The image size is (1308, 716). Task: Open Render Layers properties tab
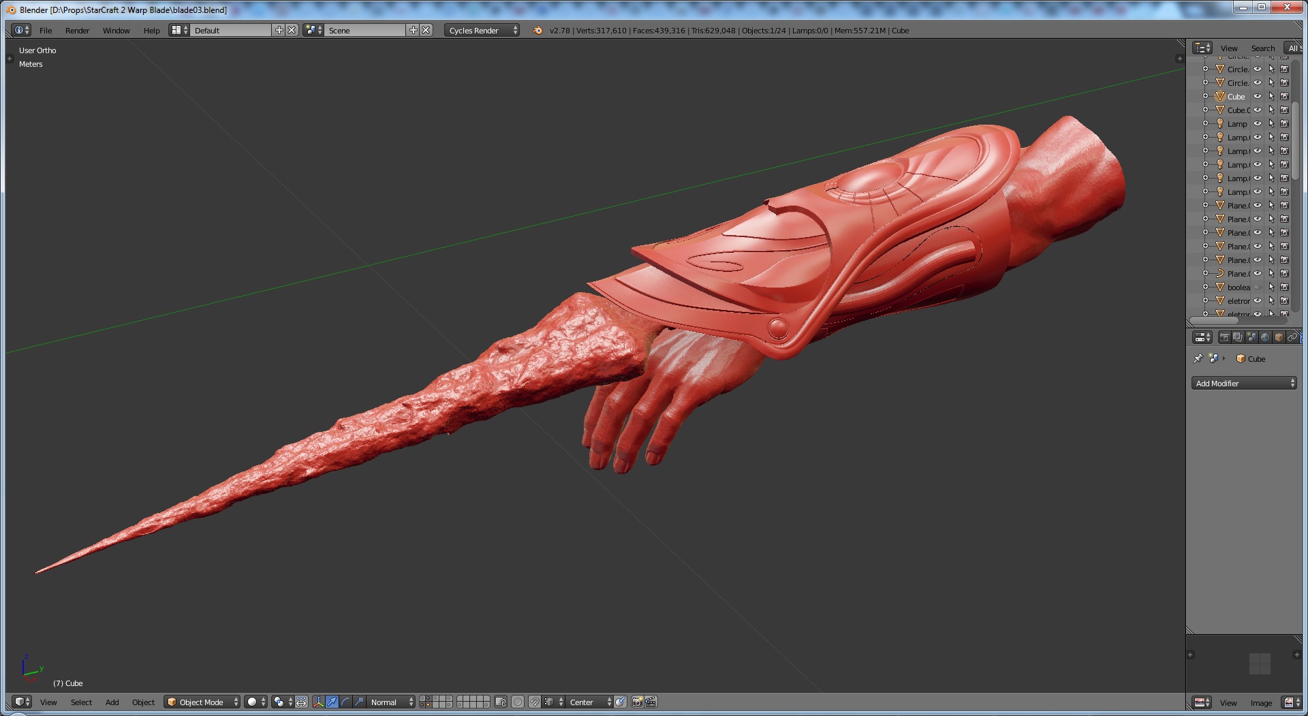pyautogui.click(x=1238, y=337)
